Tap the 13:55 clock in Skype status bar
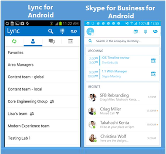The height and width of the screenshot is (154, 166). click(x=155, y=23)
